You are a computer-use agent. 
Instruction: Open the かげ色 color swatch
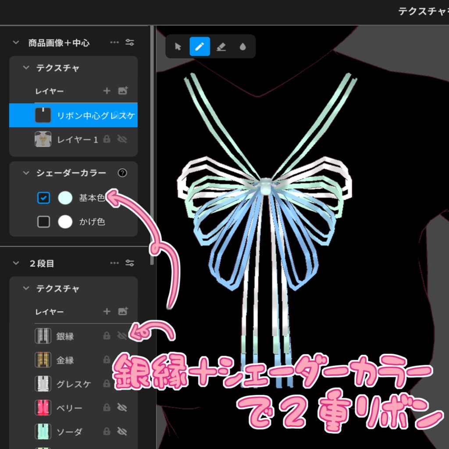pyautogui.click(x=65, y=221)
